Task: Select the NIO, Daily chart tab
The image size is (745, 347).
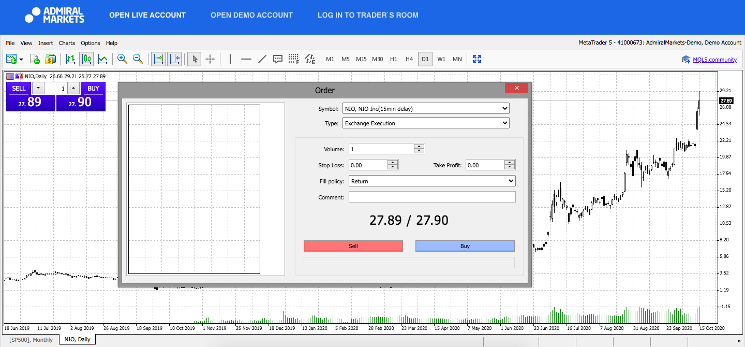Action: click(x=77, y=340)
